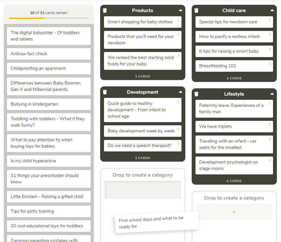Collapse the Development category
281x242 pixels.
pos(181,92)
